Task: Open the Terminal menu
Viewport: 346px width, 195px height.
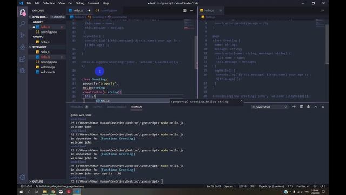Action: pos(94,3)
